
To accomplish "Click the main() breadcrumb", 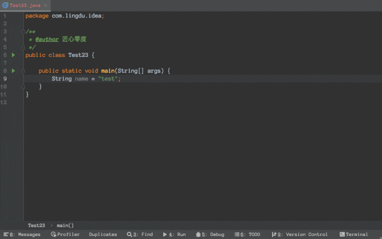I will [x=65, y=225].
